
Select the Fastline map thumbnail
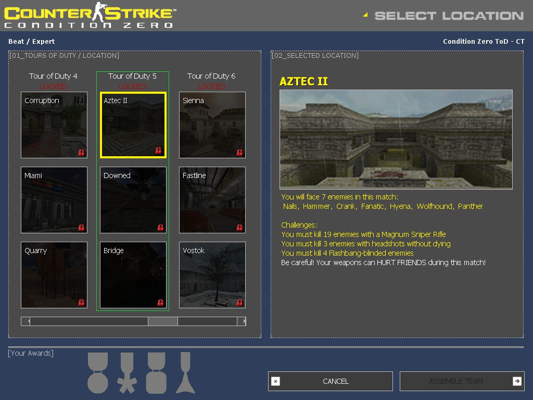pos(212,199)
